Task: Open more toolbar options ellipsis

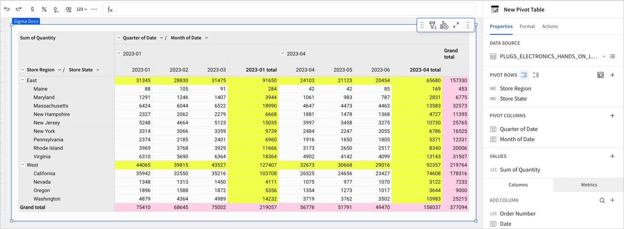Action: (94, 9)
